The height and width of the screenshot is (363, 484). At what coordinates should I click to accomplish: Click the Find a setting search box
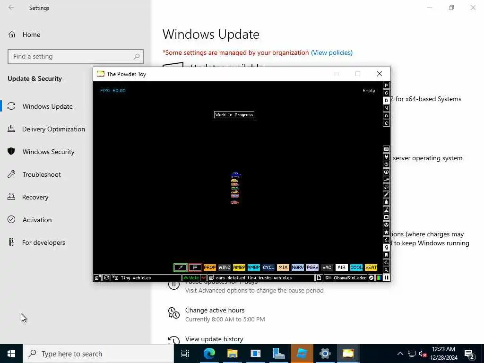[x=76, y=57]
